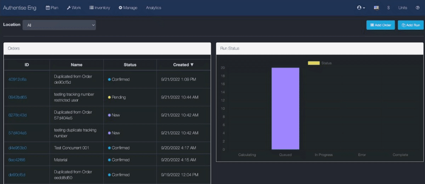Sort orders by Created column
The width and height of the screenshot is (425, 184).
tap(183, 65)
